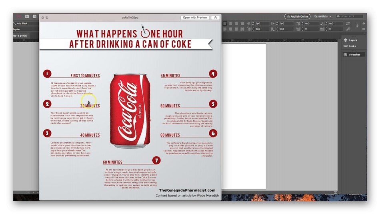
Task: Adjust the Left Indent stepper arrows
Action: click(253, 24)
